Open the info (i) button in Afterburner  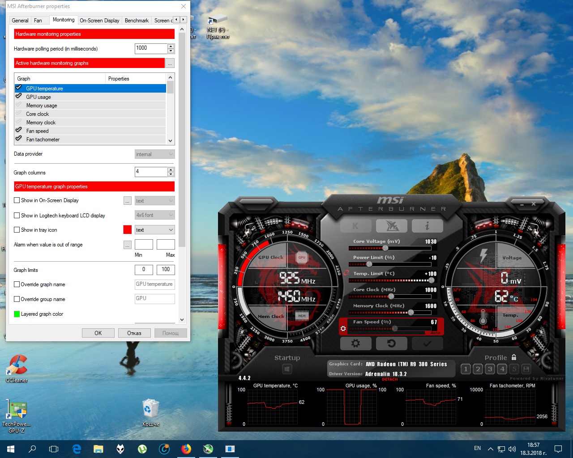pyautogui.click(x=428, y=226)
